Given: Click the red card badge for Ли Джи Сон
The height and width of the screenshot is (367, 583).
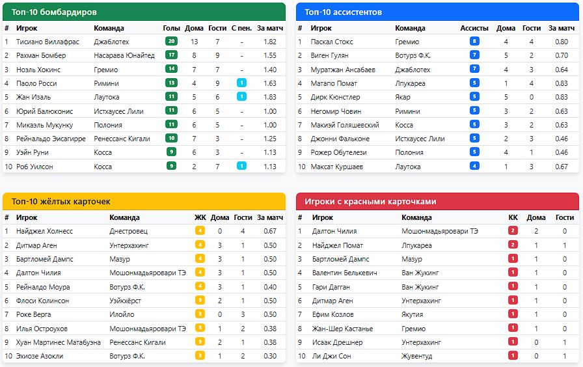Looking at the screenshot, I should (513, 356).
